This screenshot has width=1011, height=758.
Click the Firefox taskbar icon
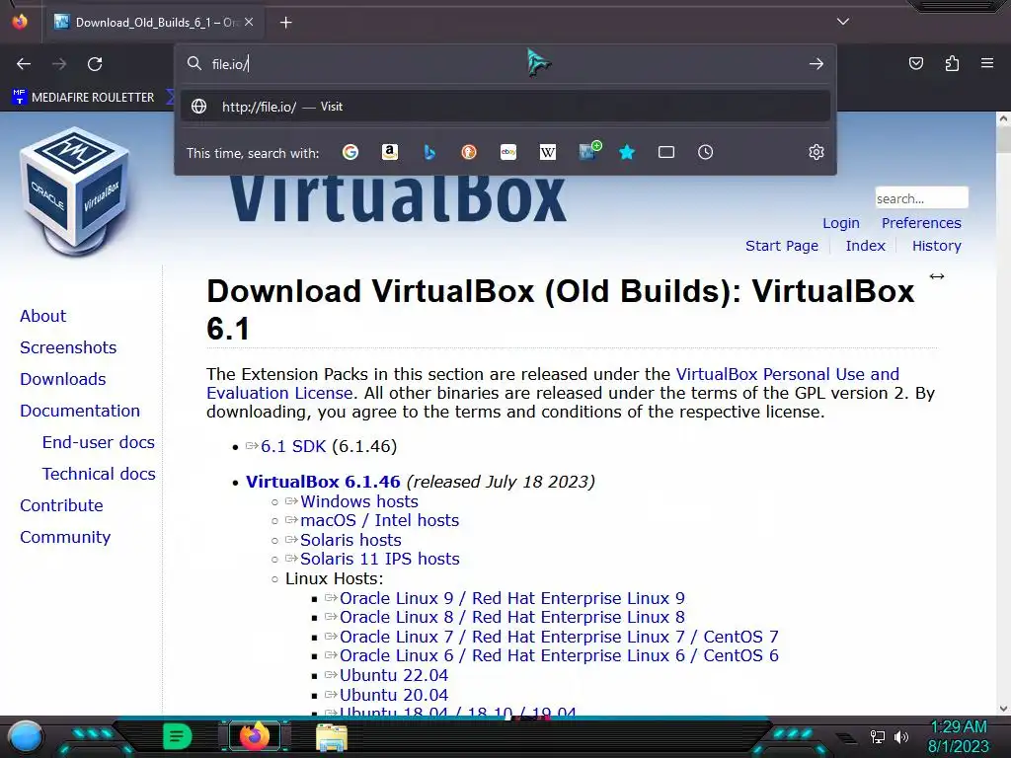coord(254,736)
